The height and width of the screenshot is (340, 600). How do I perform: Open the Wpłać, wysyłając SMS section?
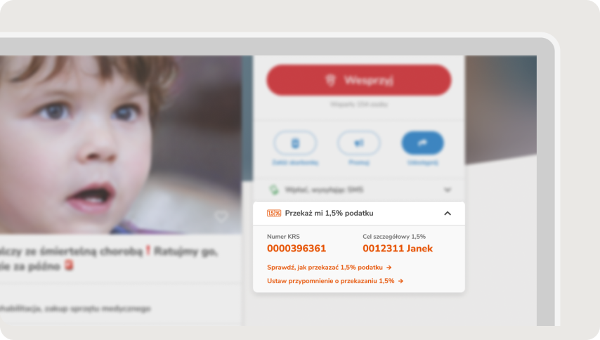pos(359,190)
